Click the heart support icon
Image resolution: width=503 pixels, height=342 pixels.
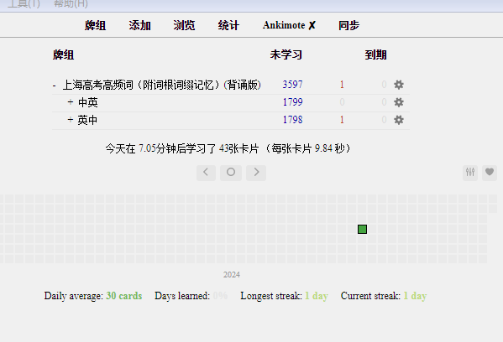click(x=490, y=173)
